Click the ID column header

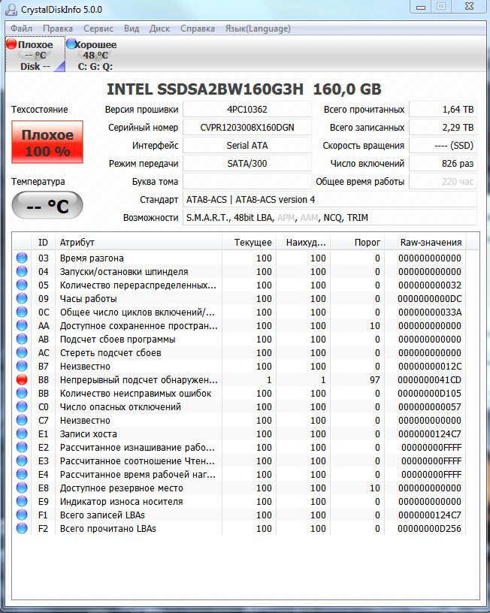point(43,242)
